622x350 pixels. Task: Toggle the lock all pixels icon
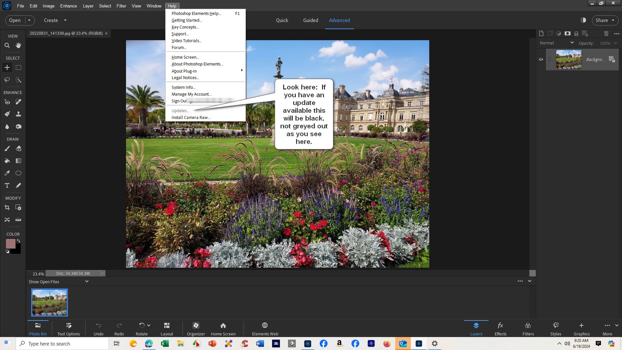click(576, 33)
